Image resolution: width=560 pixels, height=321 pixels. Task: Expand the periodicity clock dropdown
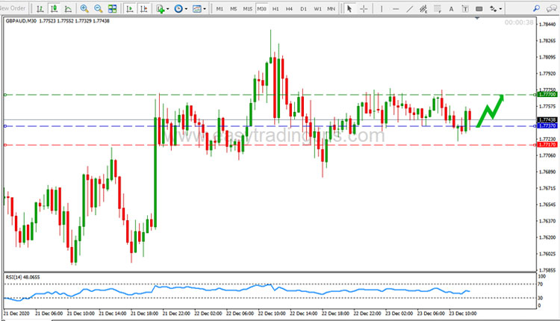coord(186,8)
